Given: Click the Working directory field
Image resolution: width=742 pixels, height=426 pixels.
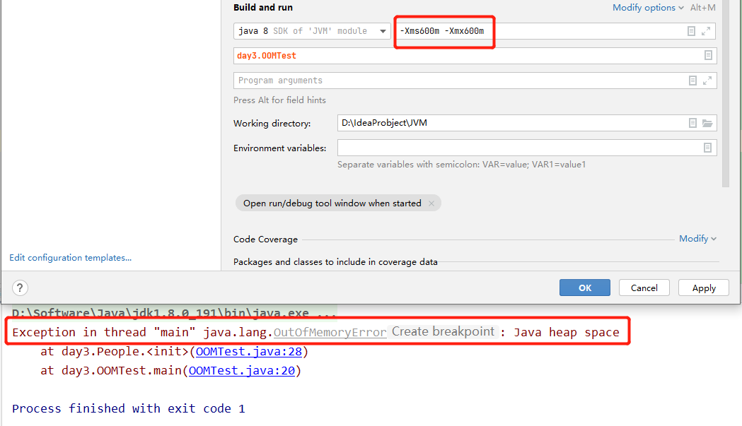Looking at the screenshot, I should (x=527, y=123).
